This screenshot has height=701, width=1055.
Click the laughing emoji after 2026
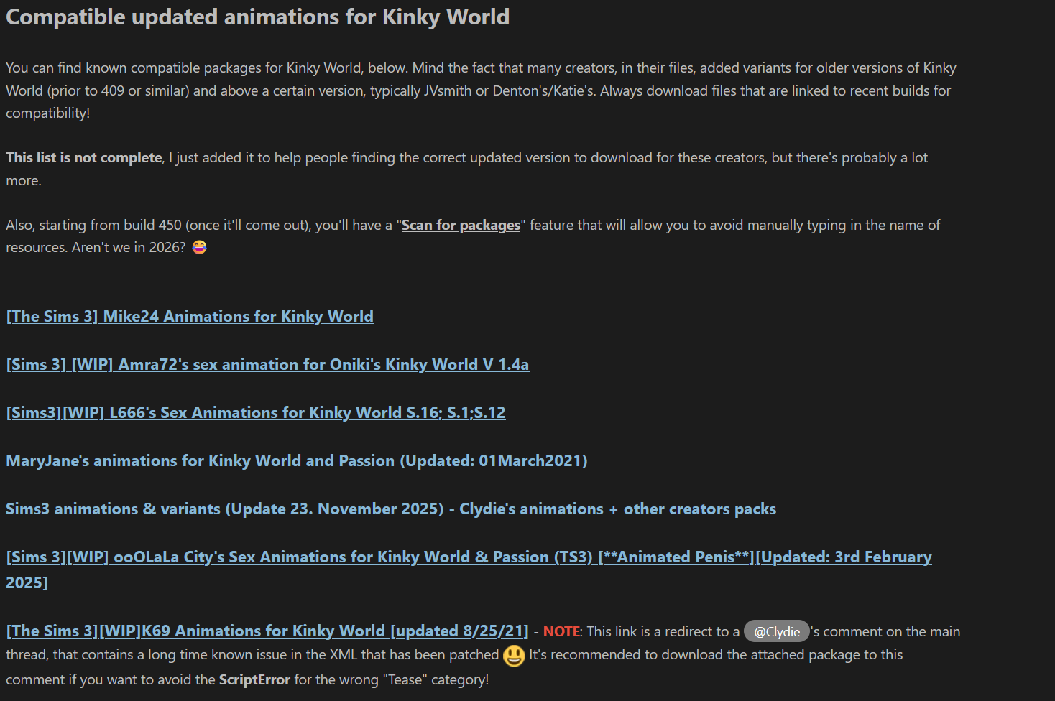pyautogui.click(x=199, y=247)
